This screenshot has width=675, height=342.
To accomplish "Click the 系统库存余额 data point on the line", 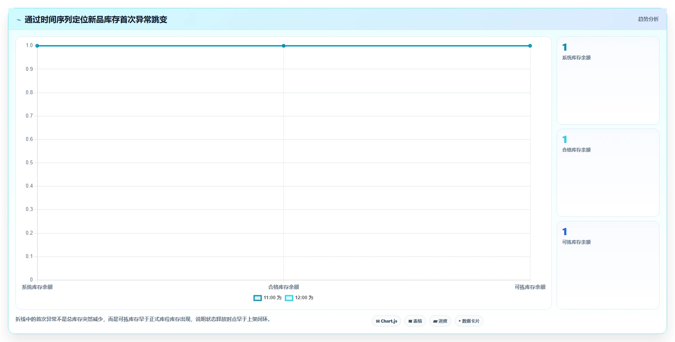I will click(x=37, y=46).
